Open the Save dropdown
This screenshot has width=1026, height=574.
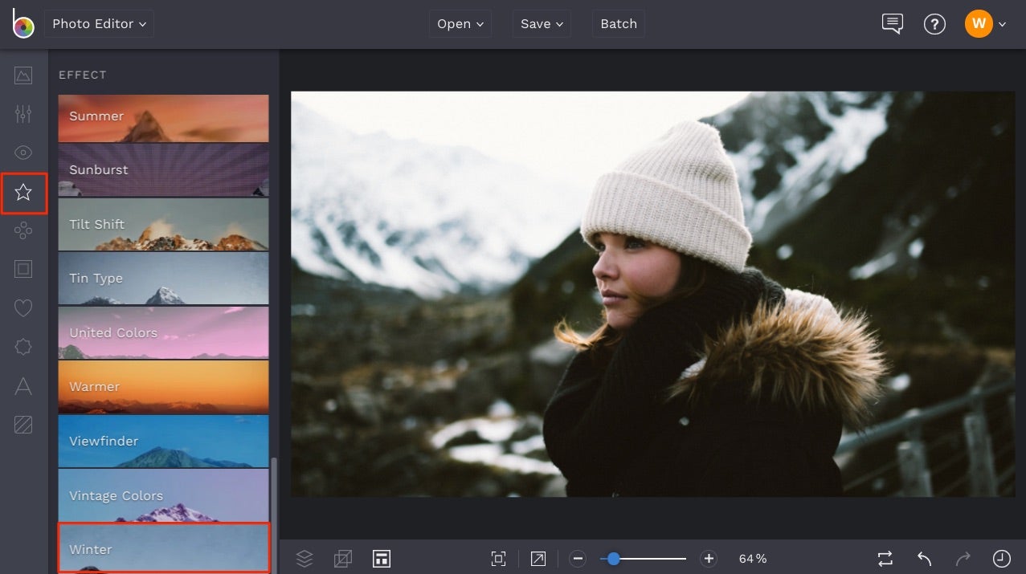[x=541, y=23]
